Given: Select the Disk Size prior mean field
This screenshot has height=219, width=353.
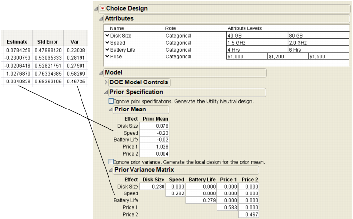Looking at the screenshot, I should (x=155, y=126).
